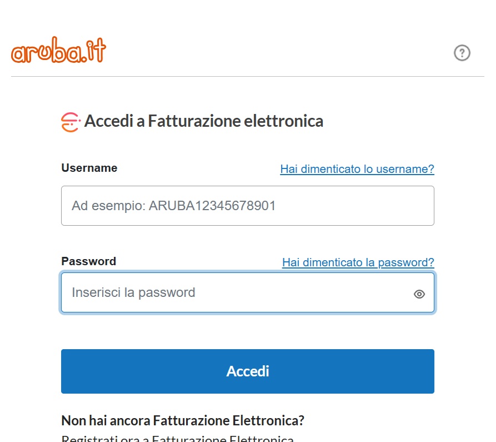
Task: Open the 'Hai dimenticato lo username?' link
Action: tap(357, 169)
